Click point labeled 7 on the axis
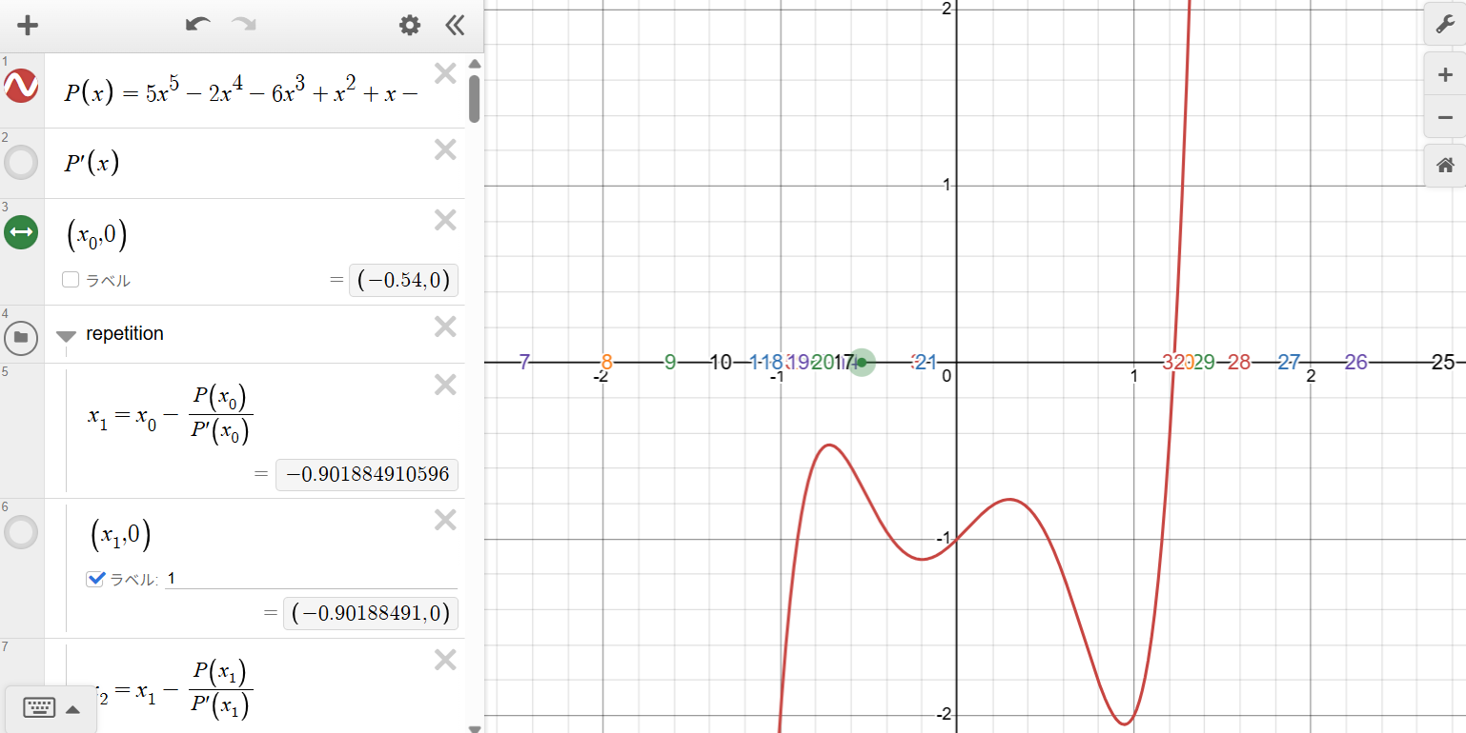This screenshot has width=1466, height=733. click(523, 362)
